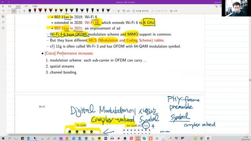Open purple OneNote taskbar icon
The width and height of the screenshot is (251, 141).
coord(61,138)
